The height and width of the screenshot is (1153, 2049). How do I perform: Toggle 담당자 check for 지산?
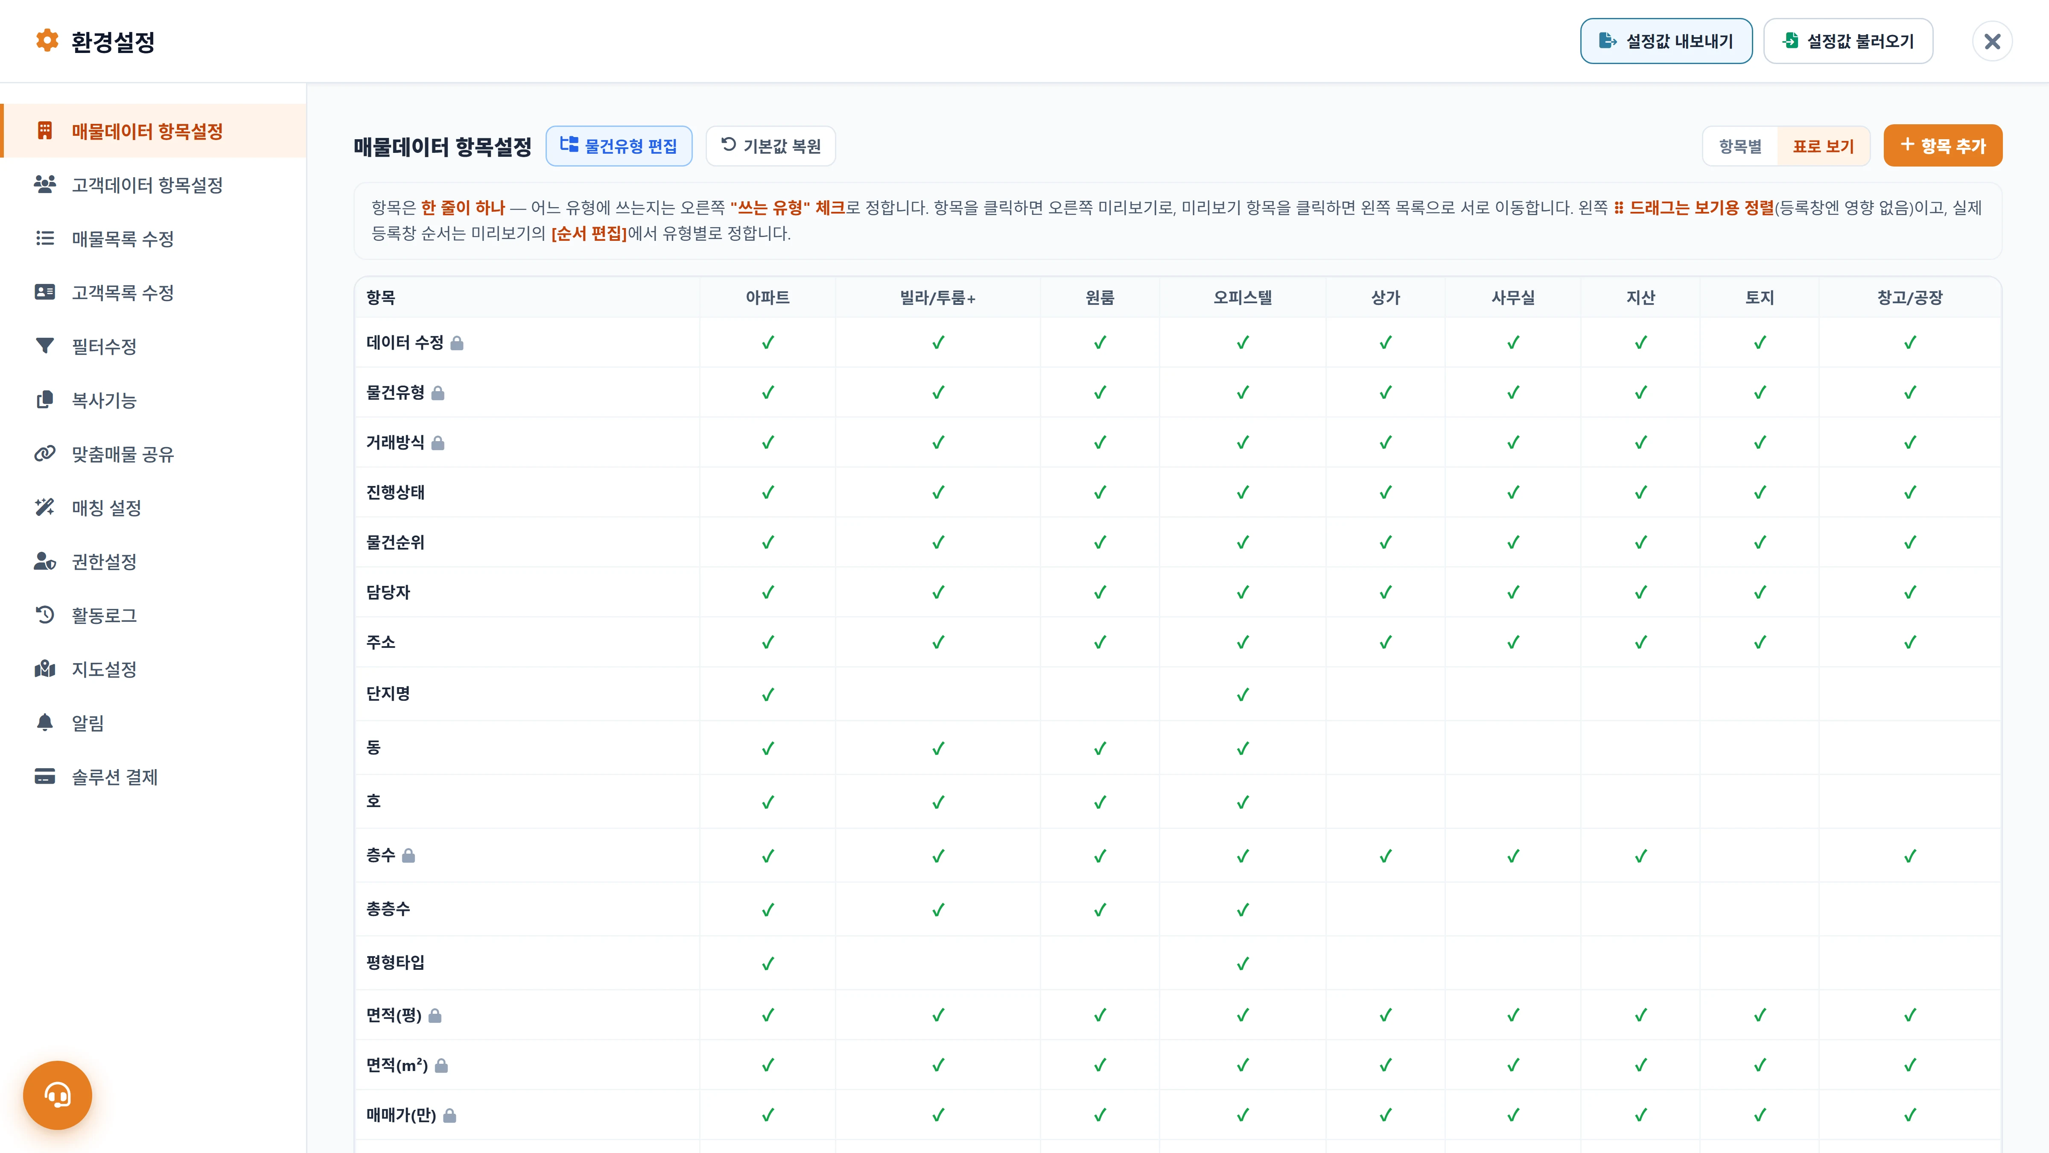pos(1640,592)
